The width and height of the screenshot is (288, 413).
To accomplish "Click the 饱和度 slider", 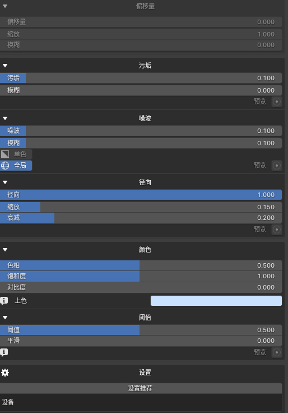I will pyautogui.click(x=141, y=276).
